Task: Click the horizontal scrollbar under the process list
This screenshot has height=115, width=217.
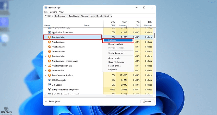Action: point(76,96)
